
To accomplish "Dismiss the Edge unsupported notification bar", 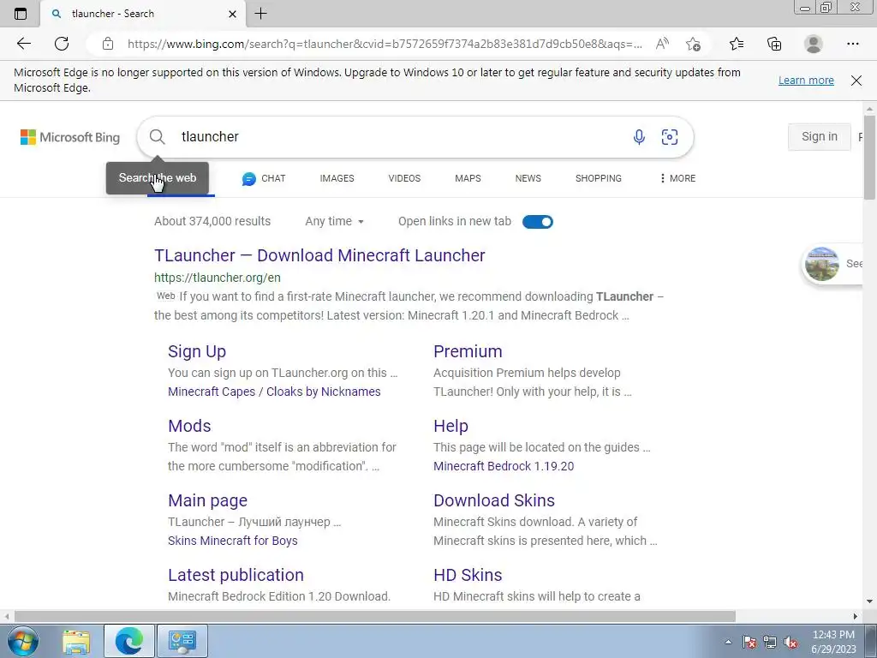I will [x=856, y=81].
